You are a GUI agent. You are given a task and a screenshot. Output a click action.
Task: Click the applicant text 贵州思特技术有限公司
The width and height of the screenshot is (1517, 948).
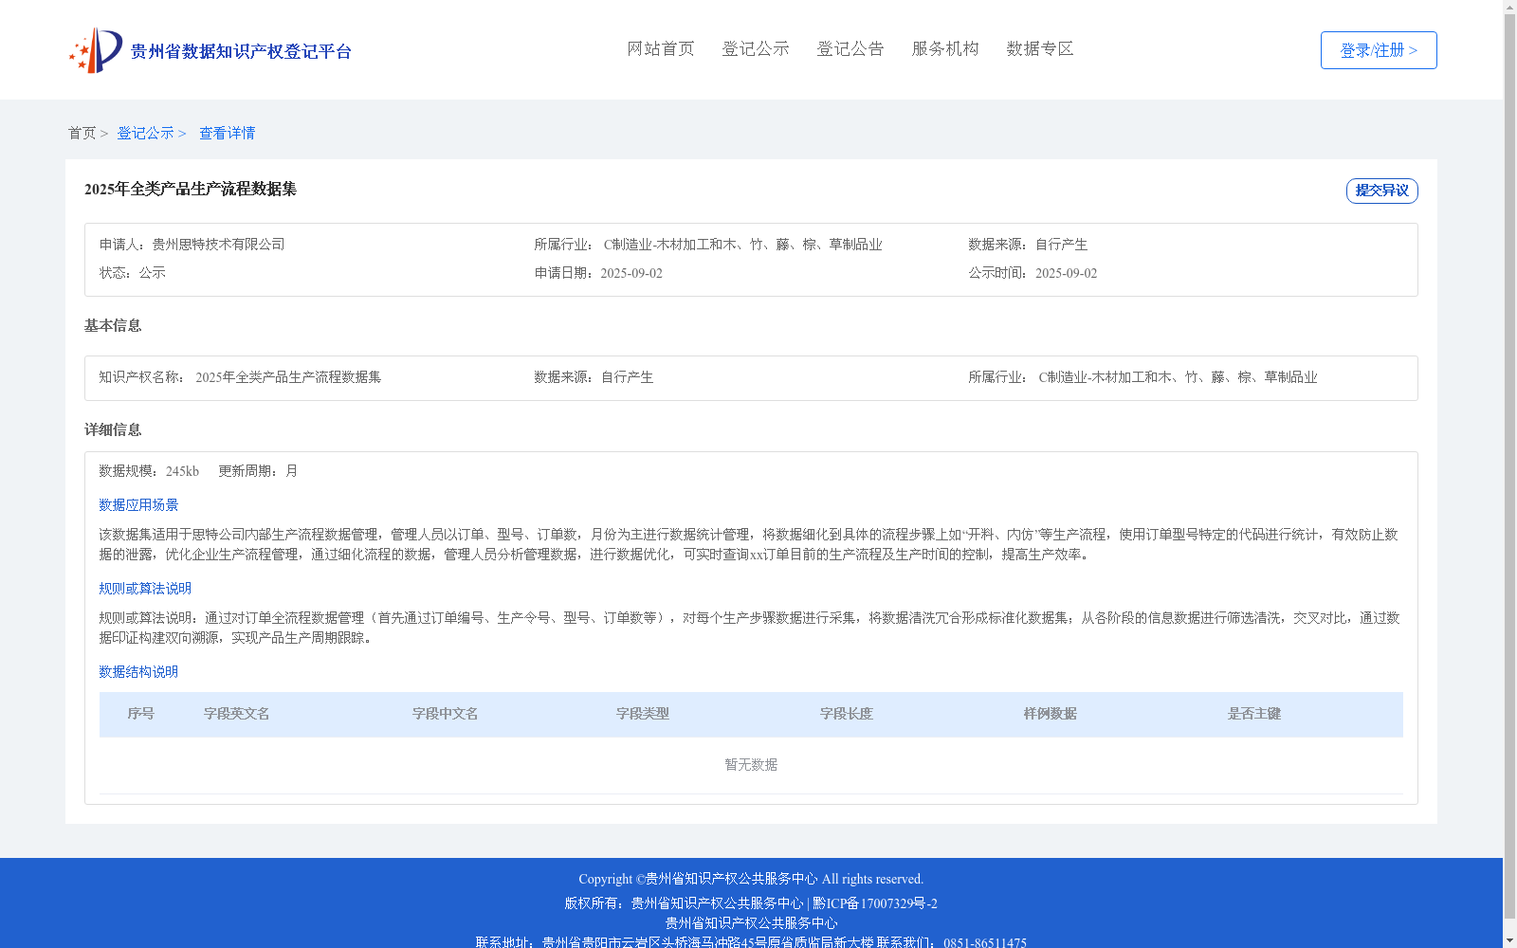(218, 245)
